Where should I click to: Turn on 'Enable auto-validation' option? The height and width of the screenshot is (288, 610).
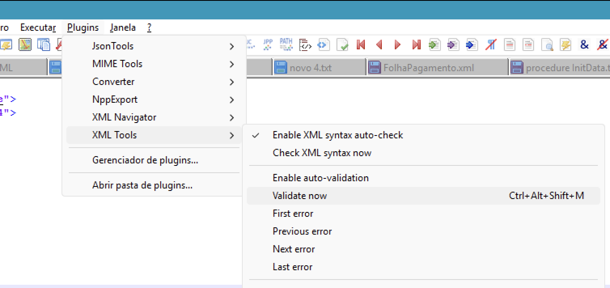320,178
